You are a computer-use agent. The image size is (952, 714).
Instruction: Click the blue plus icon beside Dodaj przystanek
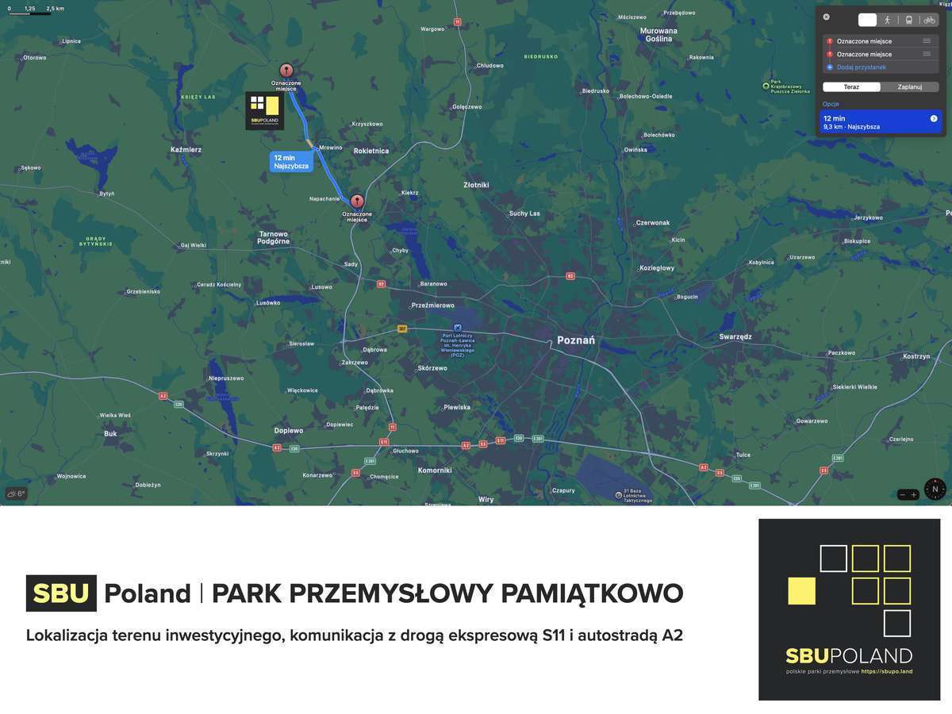click(x=830, y=67)
